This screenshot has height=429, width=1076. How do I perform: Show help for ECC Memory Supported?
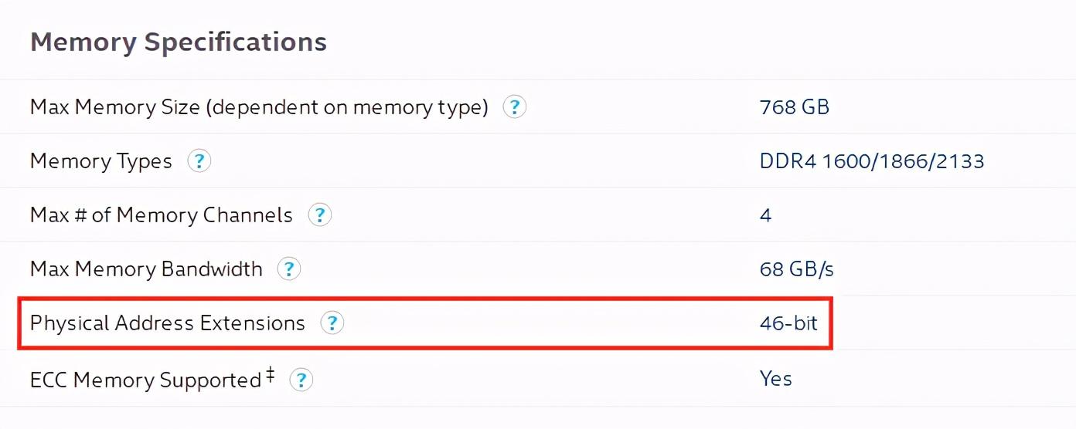(x=301, y=380)
